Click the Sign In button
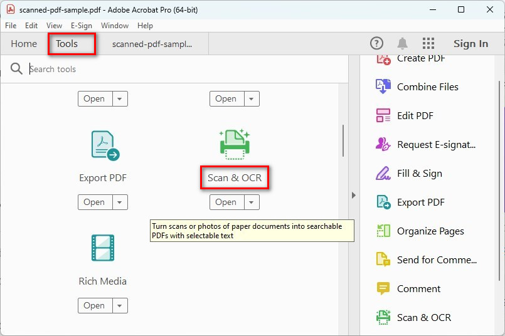Viewport: 505px width, 336px height. (x=470, y=44)
